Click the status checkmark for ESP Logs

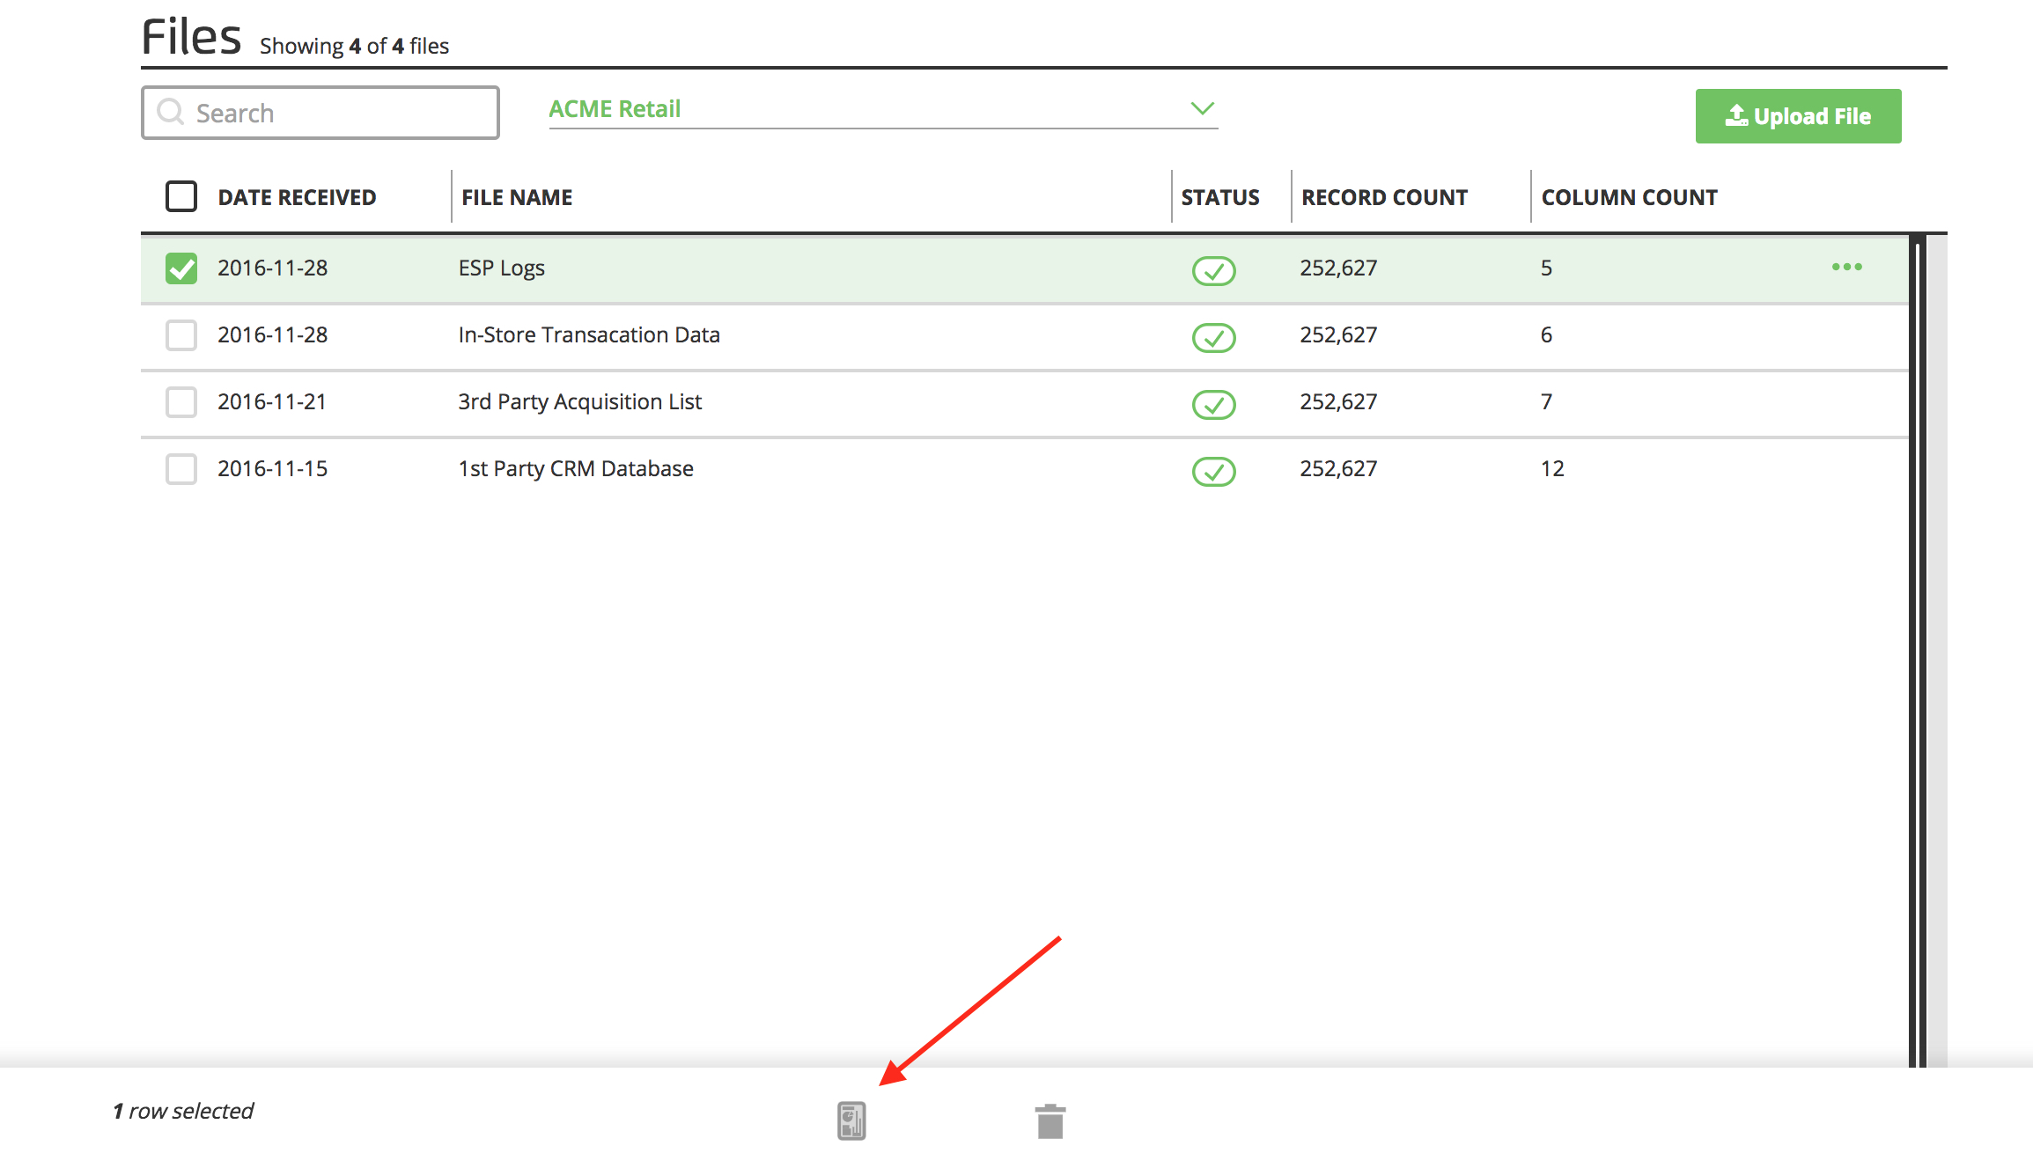[1213, 270]
